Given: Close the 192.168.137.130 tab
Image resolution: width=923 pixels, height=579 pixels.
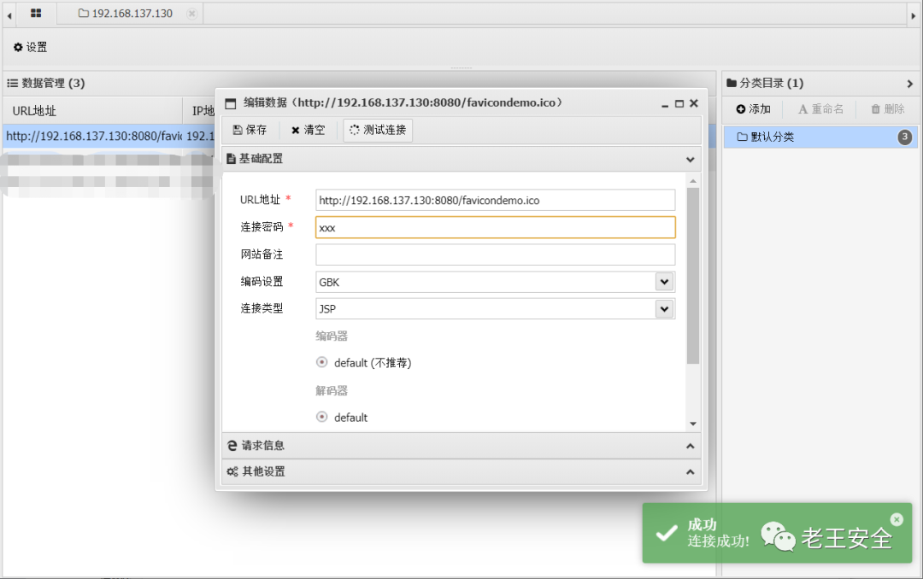Looking at the screenshot, I should click(191, 14).
